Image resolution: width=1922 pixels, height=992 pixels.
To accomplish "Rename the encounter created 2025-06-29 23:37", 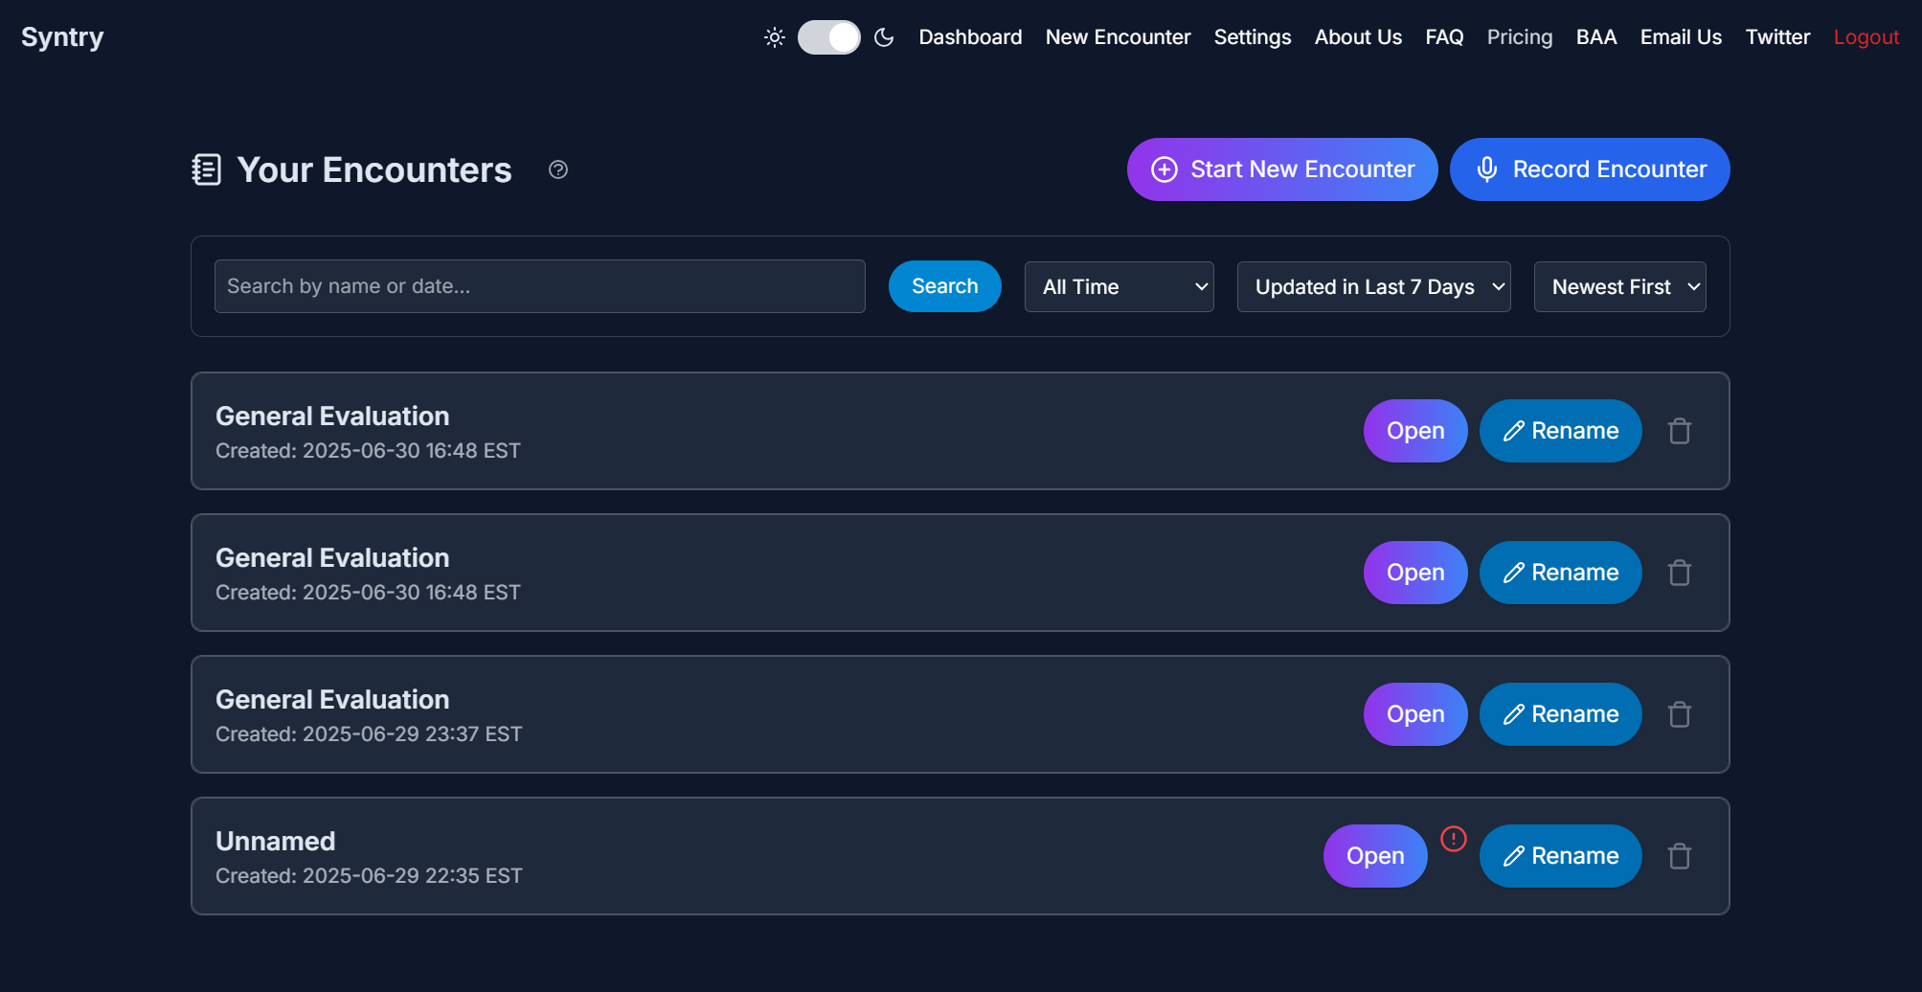I will [x=1561, y=714].
